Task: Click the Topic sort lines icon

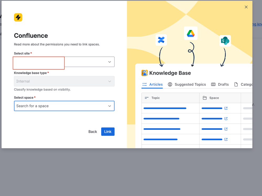Action: pos(147,98)
